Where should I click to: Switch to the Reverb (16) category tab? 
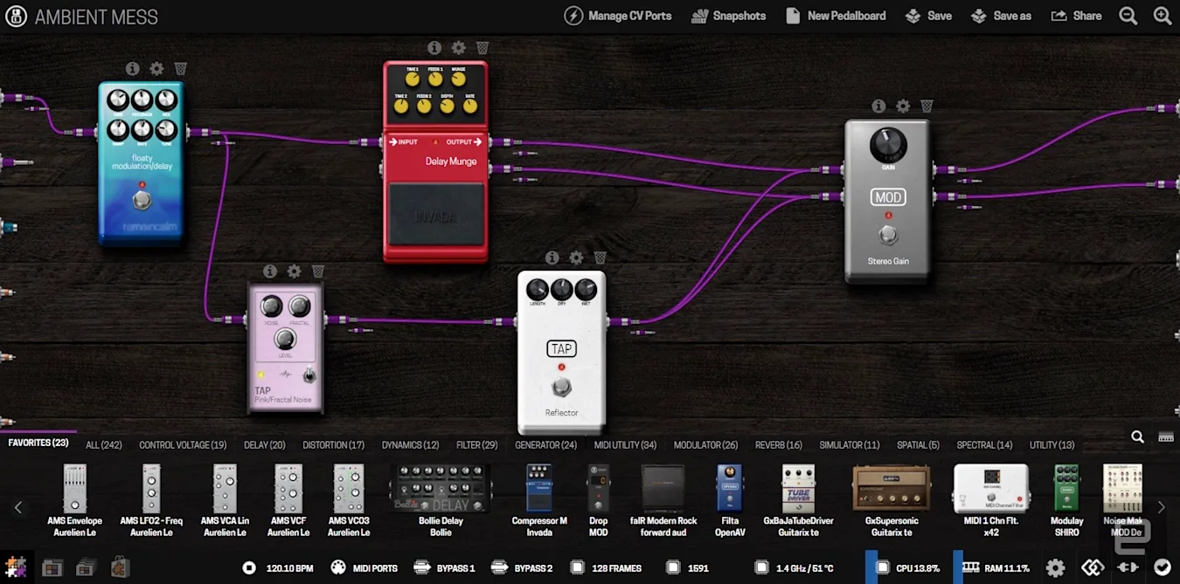point(778,445)
